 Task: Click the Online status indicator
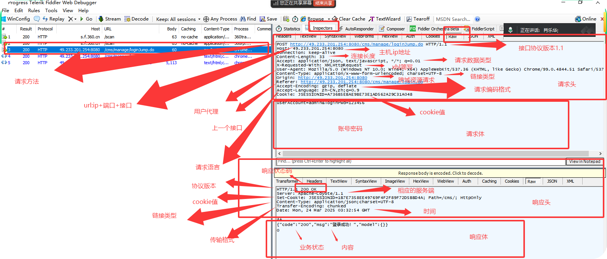tap(586, 19)
